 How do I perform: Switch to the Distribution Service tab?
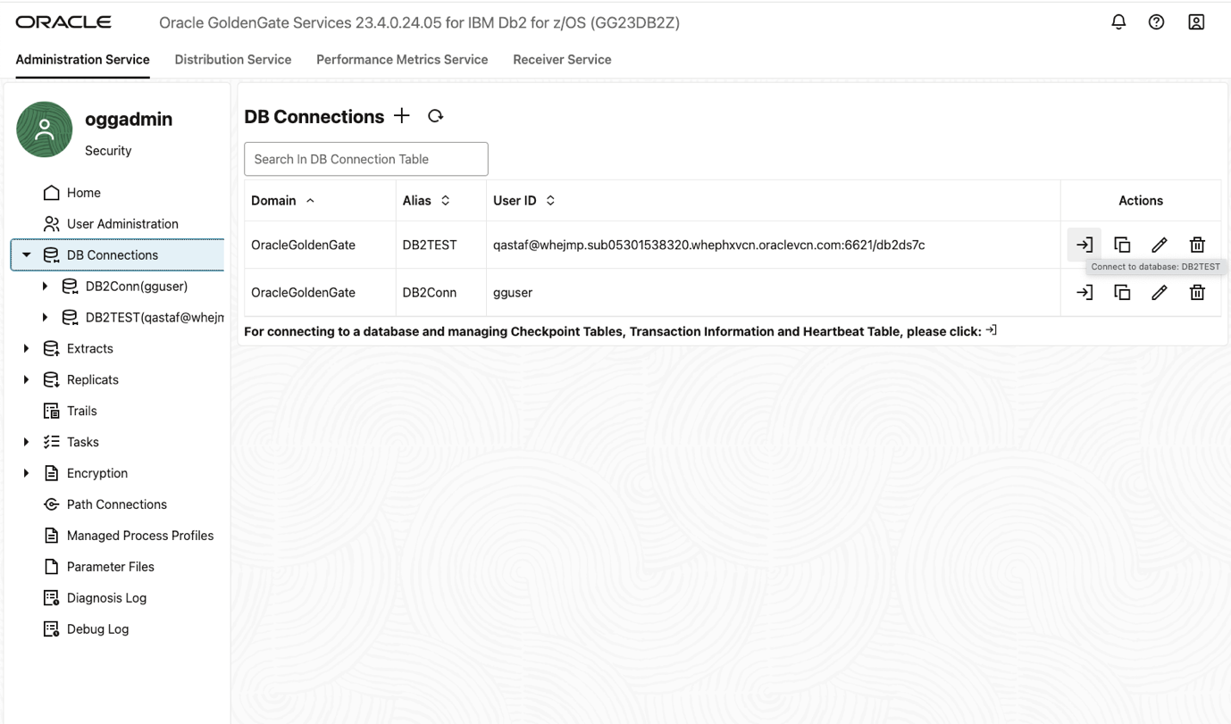pos(232,60)
